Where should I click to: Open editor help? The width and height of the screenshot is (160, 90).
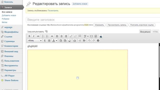point(98,40)
